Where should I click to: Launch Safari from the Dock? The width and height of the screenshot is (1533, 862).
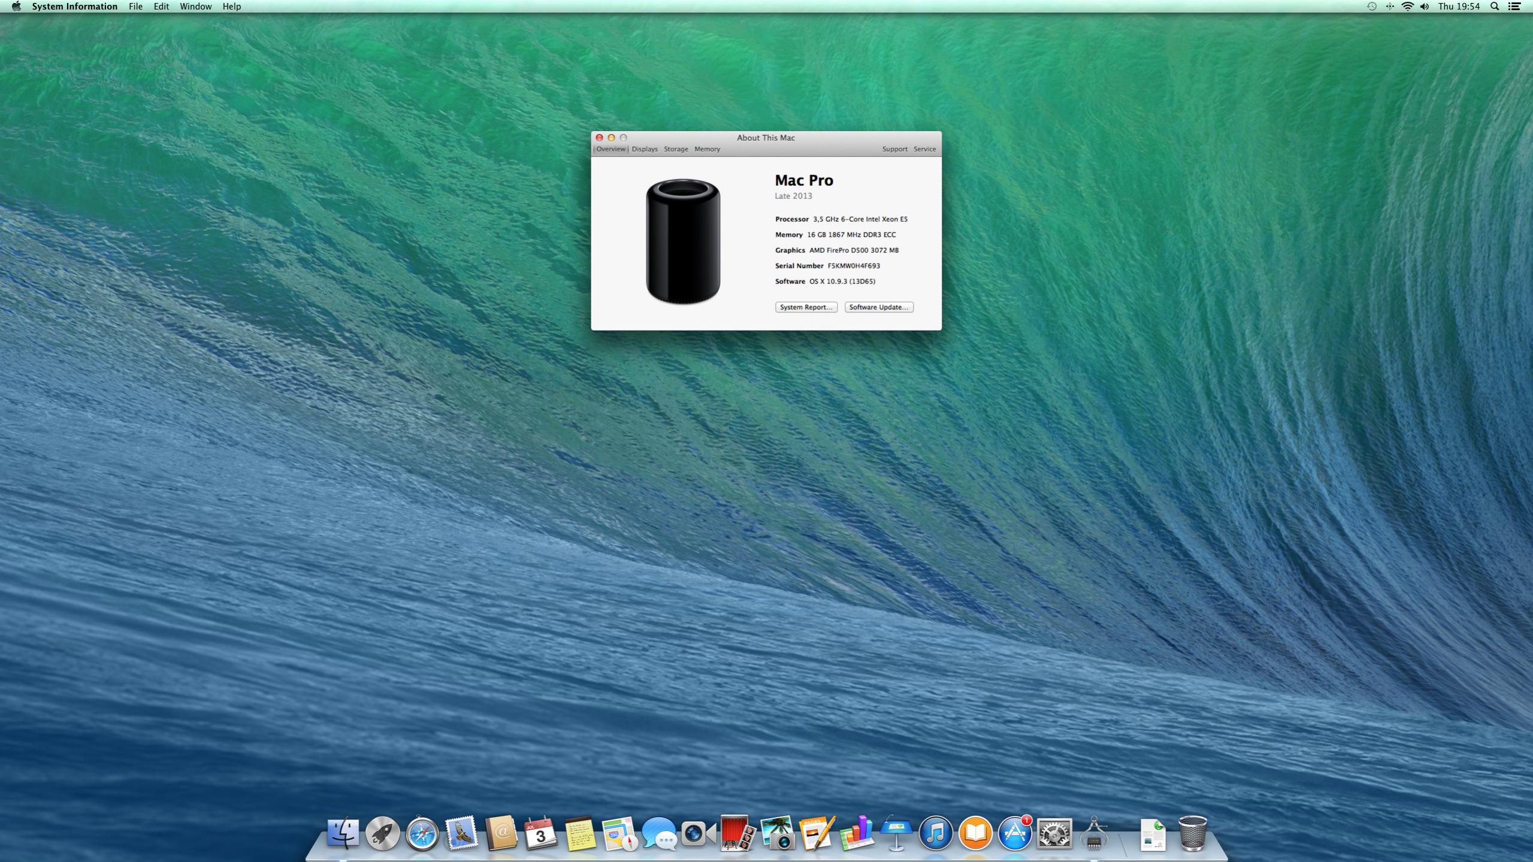[422, 833]
